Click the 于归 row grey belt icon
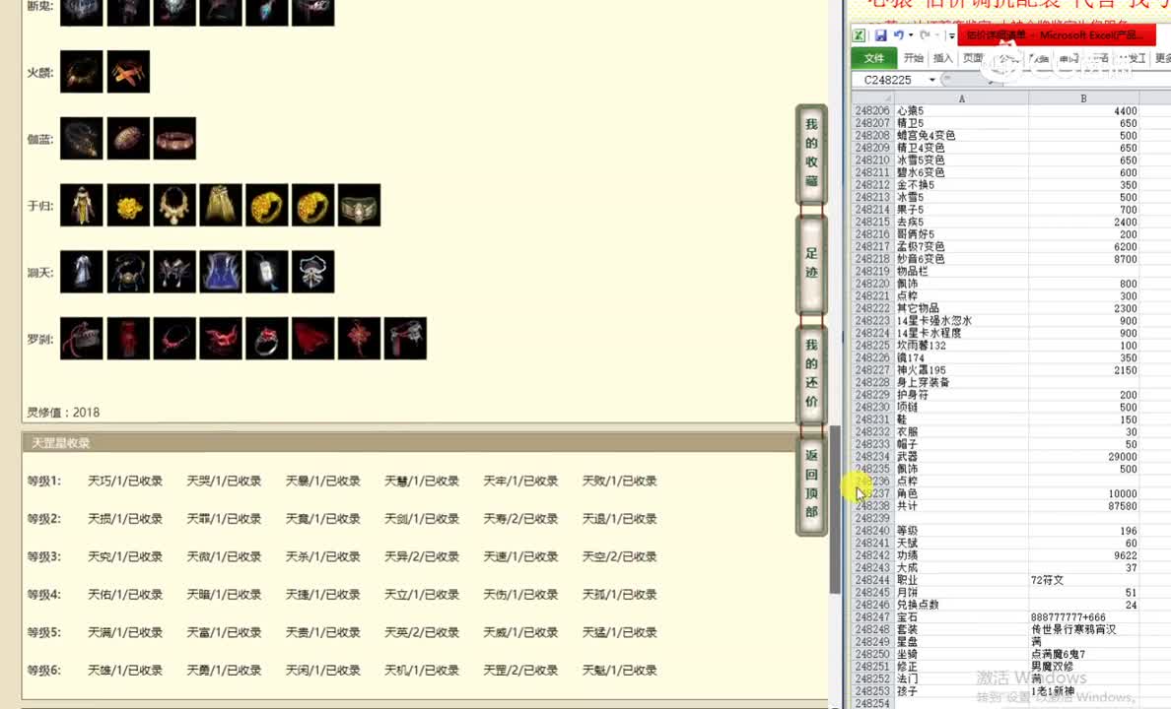This screenshot has width=1171, height=709. [x=359, y=205]
